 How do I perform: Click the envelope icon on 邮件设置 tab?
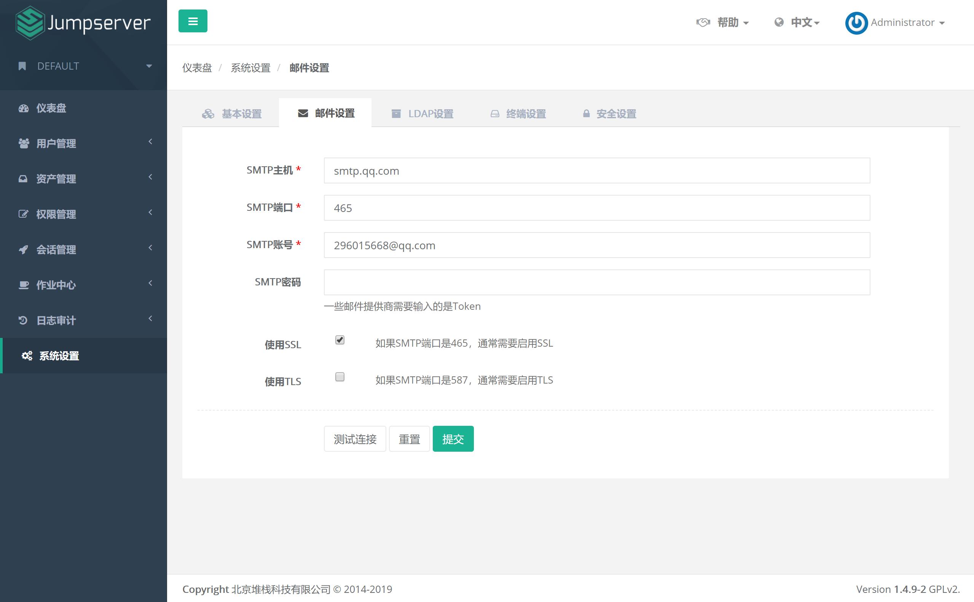[x=303, y=113]
